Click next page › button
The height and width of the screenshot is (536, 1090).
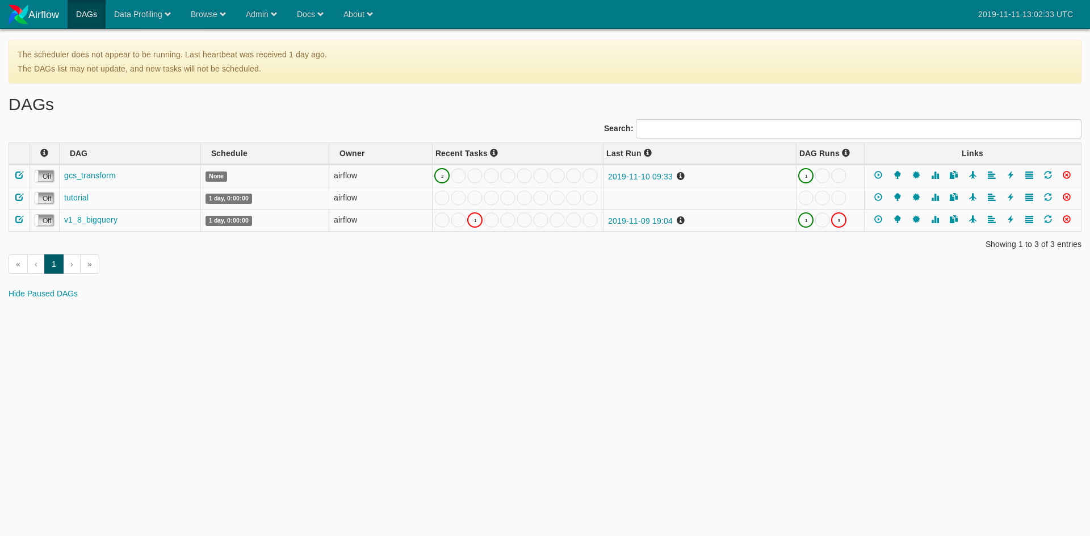click(72, 264)
